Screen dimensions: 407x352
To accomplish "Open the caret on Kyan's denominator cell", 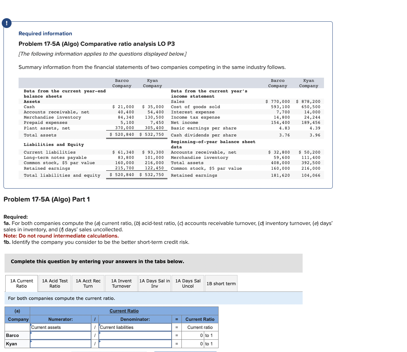I will pos(100,342).
